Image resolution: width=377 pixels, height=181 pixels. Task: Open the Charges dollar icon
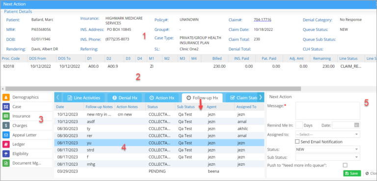coord(6,126)
